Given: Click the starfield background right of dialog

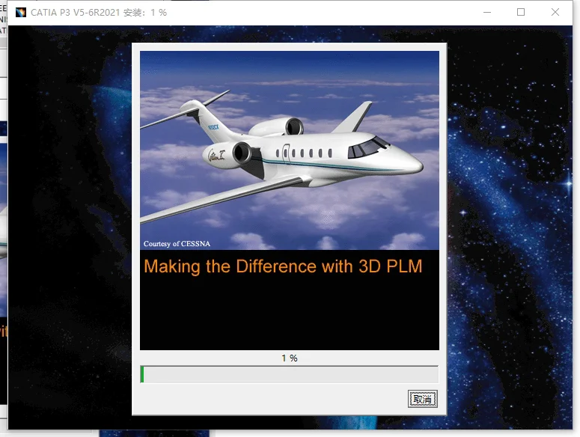Looking at the screenshot, I should (x=509, y=224).
